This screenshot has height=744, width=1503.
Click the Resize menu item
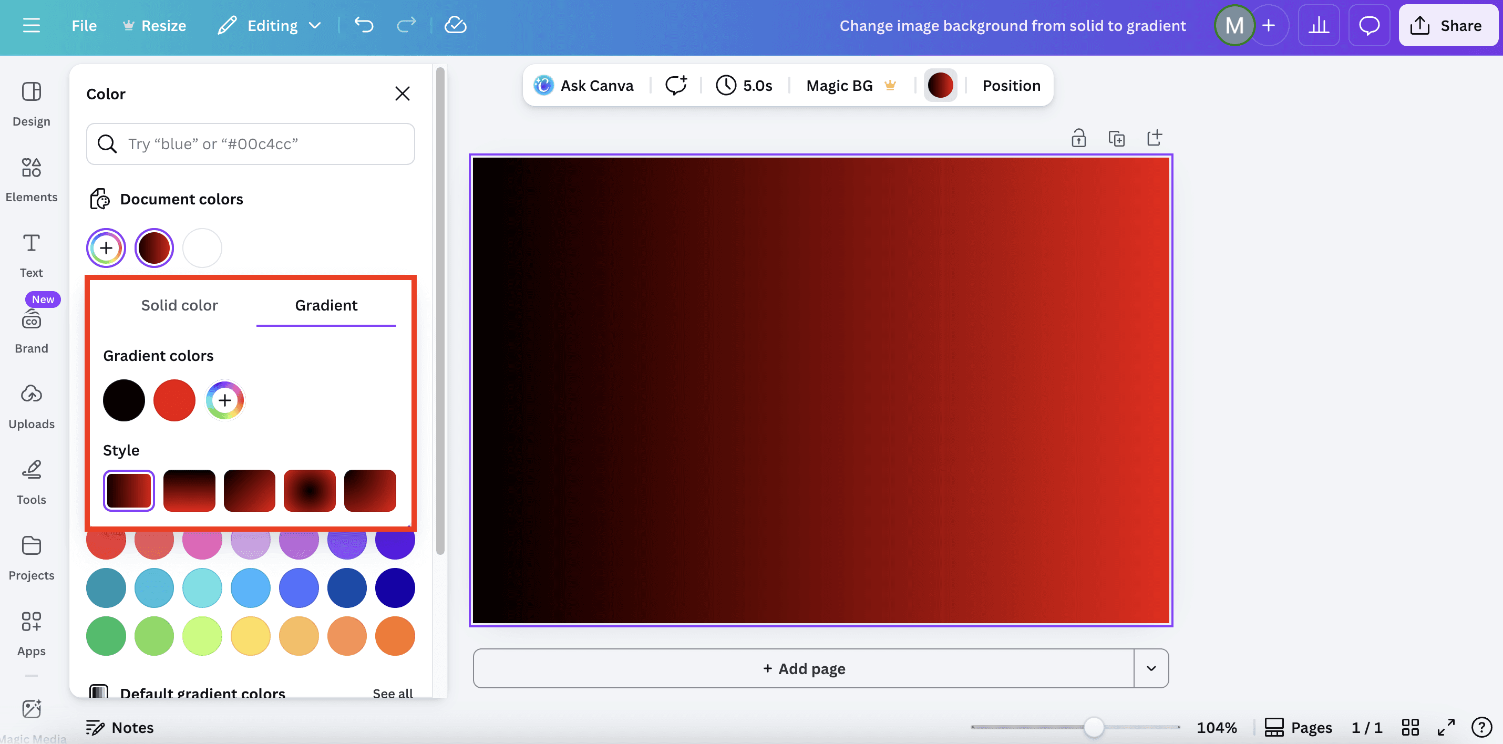point(155,25)
